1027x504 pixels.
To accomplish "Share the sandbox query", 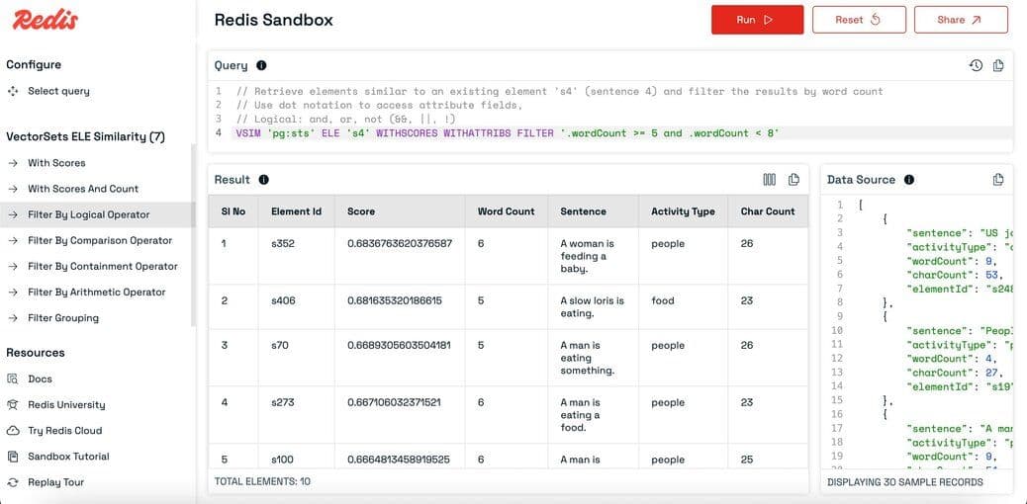I will (960, 20).
